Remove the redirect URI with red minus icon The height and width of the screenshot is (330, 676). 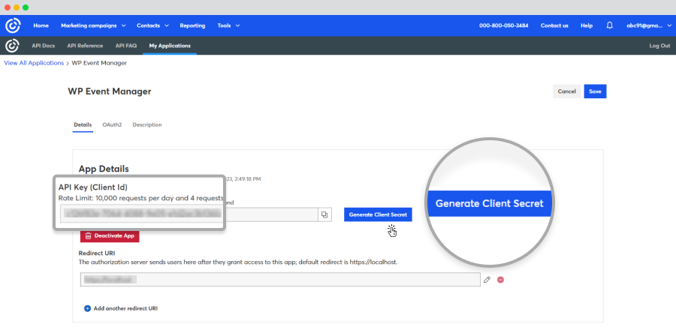pyautogui.click(x=500, y=280)
